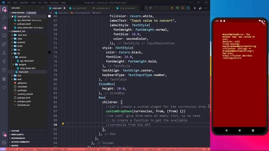Collapse the services folder
Viewport: 269px width, 151px height.
pyautogui.click(x=22, y=57)
